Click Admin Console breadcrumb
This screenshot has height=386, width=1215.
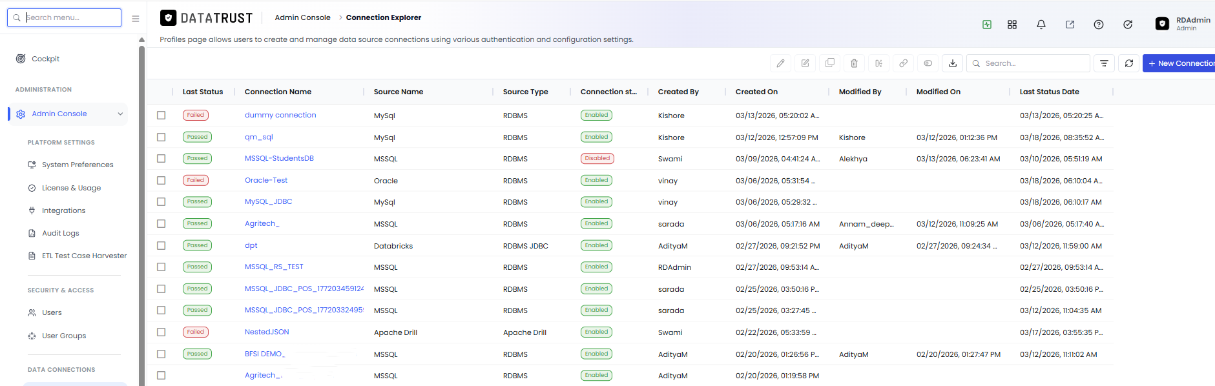coord(302,17)
